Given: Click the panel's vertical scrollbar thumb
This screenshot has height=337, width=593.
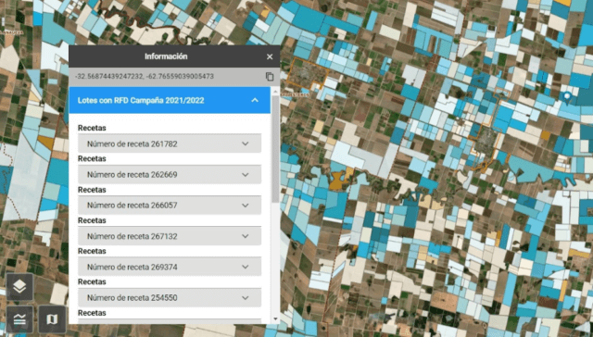Looking at the screenshot, I should (275, 149).
